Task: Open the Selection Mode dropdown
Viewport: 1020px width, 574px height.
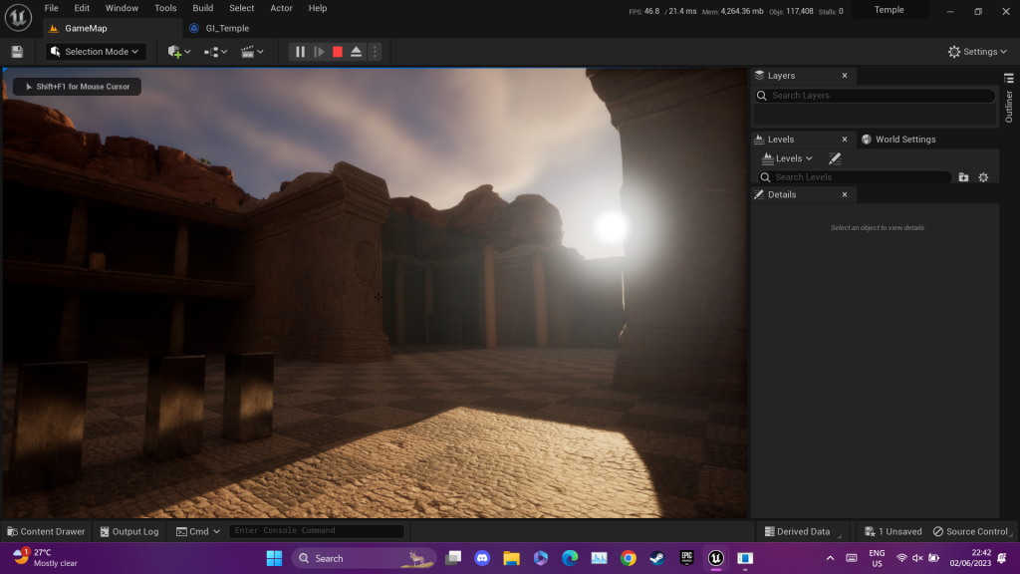Action: coord(96,52)
